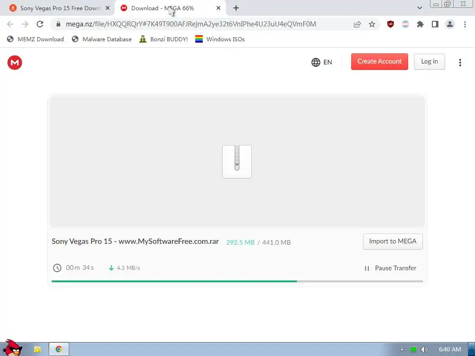Click the share page icon
This screenshot has width=475, height=356.
point(357,24)
